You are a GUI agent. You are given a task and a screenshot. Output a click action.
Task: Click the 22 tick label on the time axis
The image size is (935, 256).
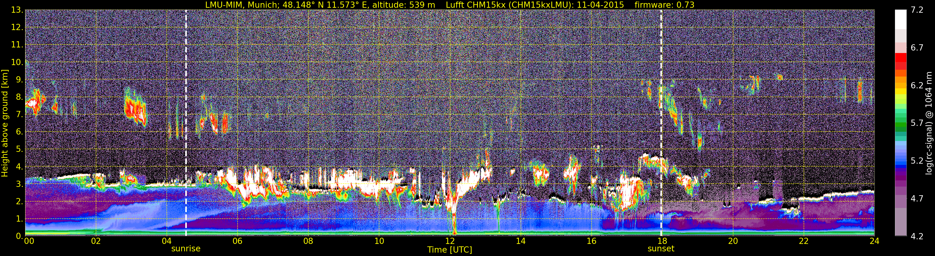coord(804,241)
